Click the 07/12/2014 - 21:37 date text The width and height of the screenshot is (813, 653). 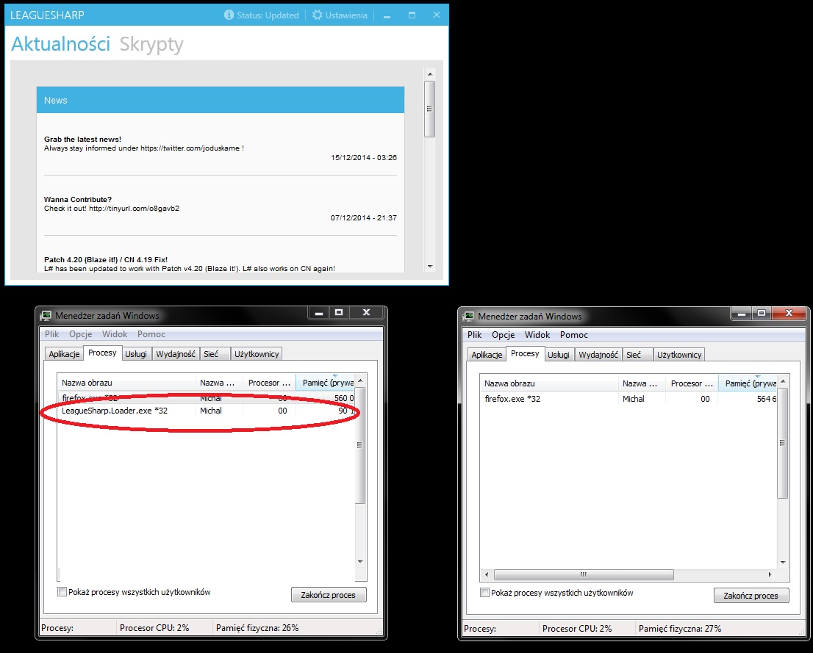click(364, 217)
